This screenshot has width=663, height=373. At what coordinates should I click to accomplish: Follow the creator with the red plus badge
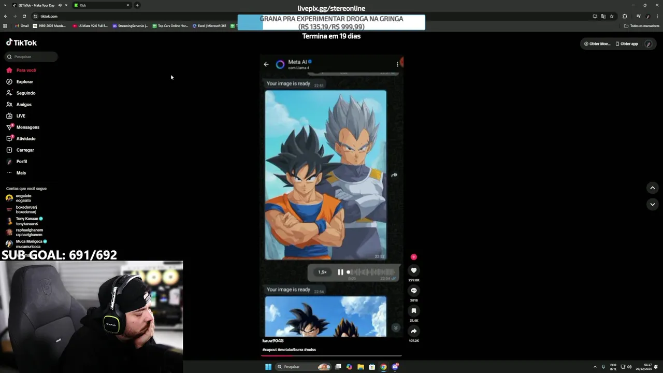click(x=413, y=257)
